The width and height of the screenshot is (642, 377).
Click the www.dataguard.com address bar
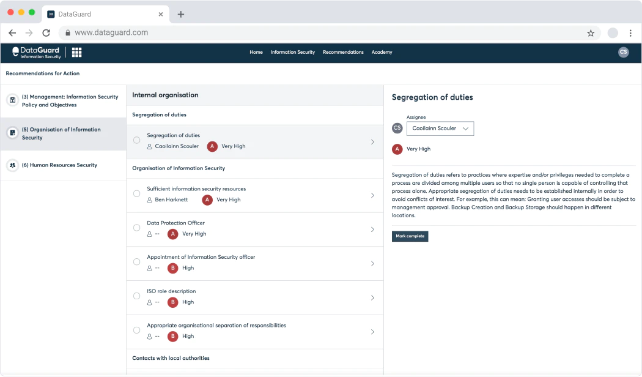pos(328,33)
